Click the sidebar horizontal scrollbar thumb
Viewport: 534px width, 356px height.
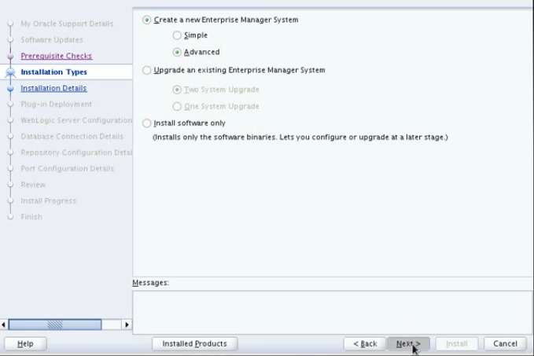(55, 325)
